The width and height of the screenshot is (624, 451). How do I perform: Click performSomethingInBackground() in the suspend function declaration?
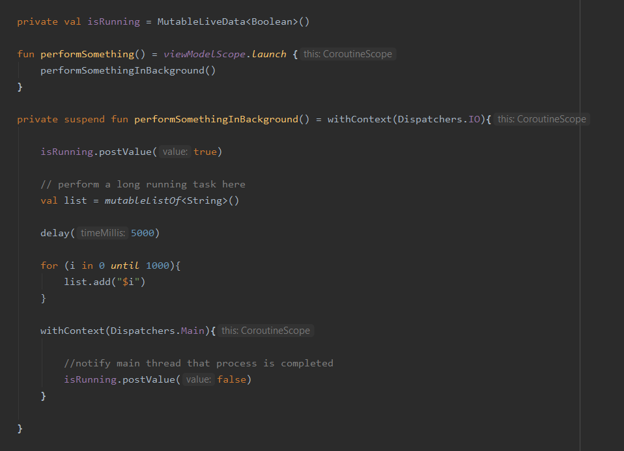click(221, 119)
